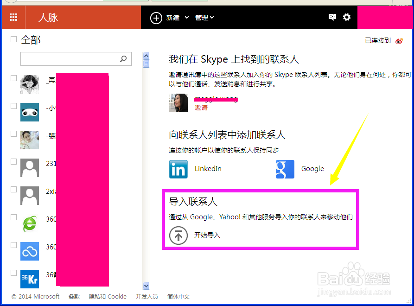414x306 pixels.
Task: Check the box beside the first contact
Action: pos(13,78)
